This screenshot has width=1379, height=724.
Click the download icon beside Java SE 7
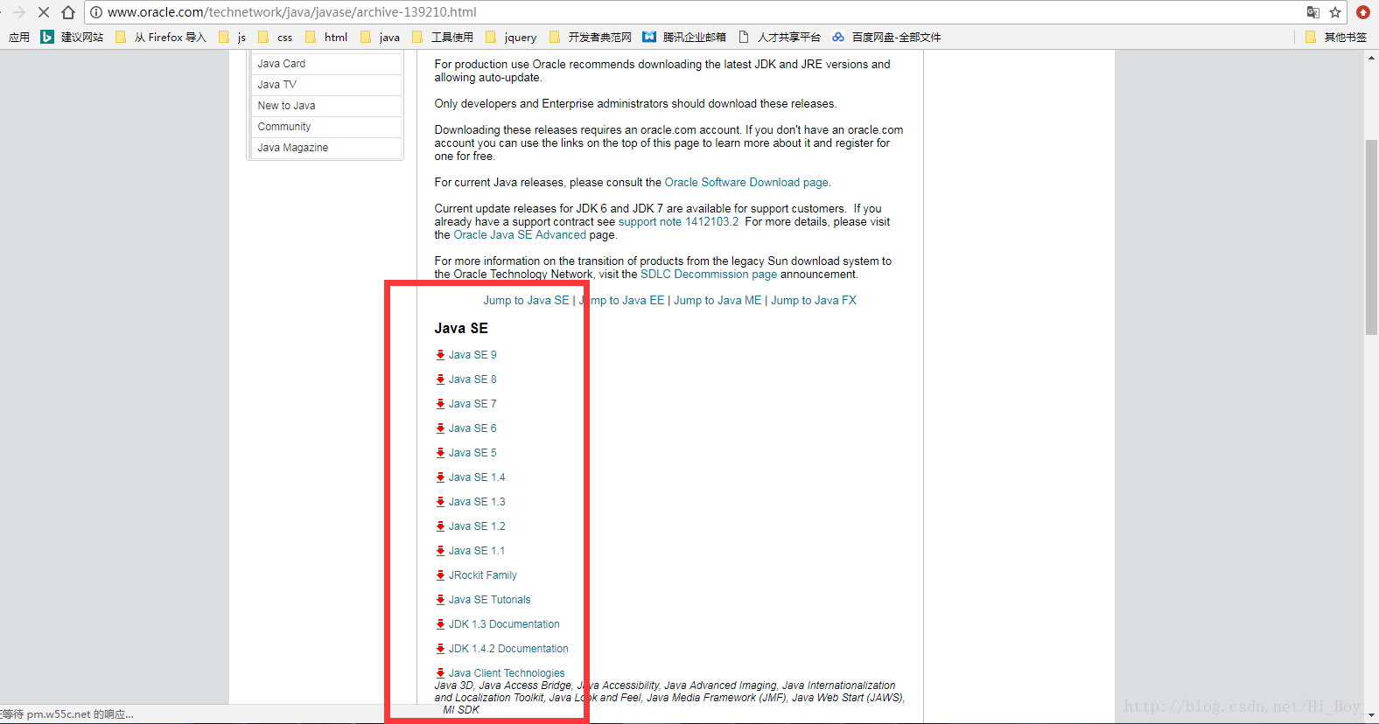[x=440, y=404]
